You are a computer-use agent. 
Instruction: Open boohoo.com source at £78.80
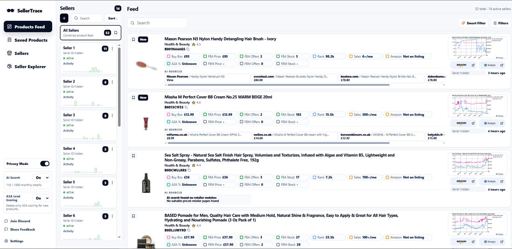382,78
